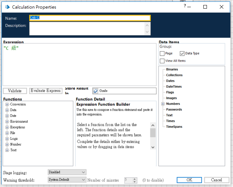
Task: Open help via the question mark
Action: point(185,6)
